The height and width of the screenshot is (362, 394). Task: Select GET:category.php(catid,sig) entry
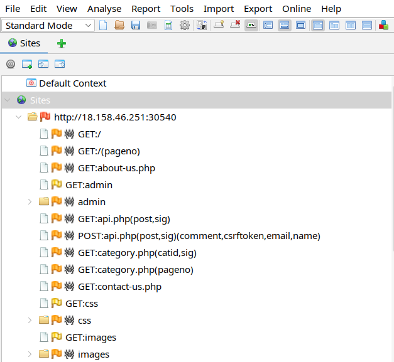pos(137,253)
